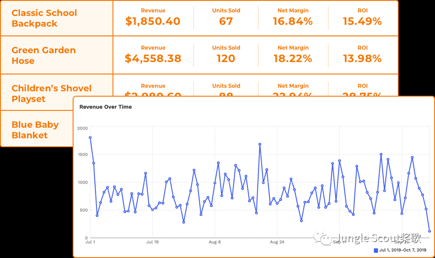The image size is (435, 258).
Task: Click the first data point above Jul 1
Action: tap(90, 137)
